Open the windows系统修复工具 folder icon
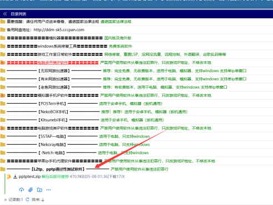Image resolution: width=273 pixels, height=205 pixels. (3, 46)
